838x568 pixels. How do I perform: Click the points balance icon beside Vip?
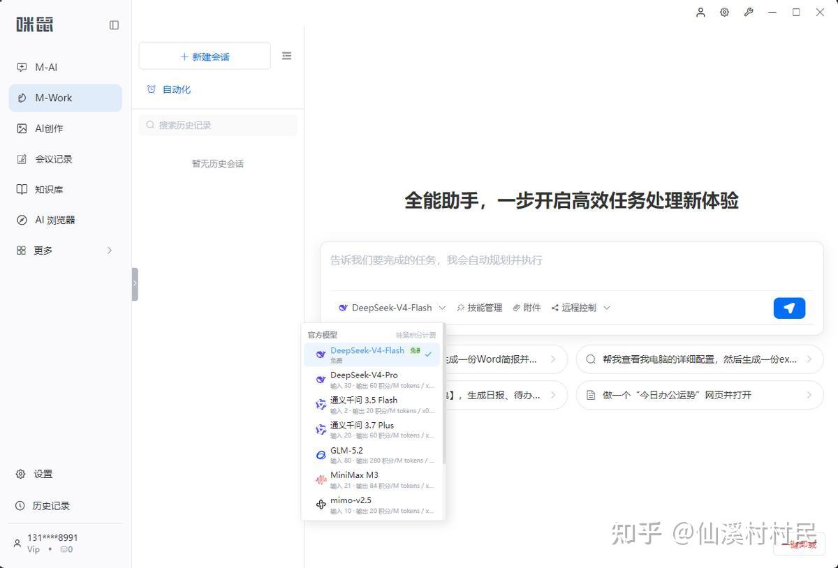[x=64, y=550]
